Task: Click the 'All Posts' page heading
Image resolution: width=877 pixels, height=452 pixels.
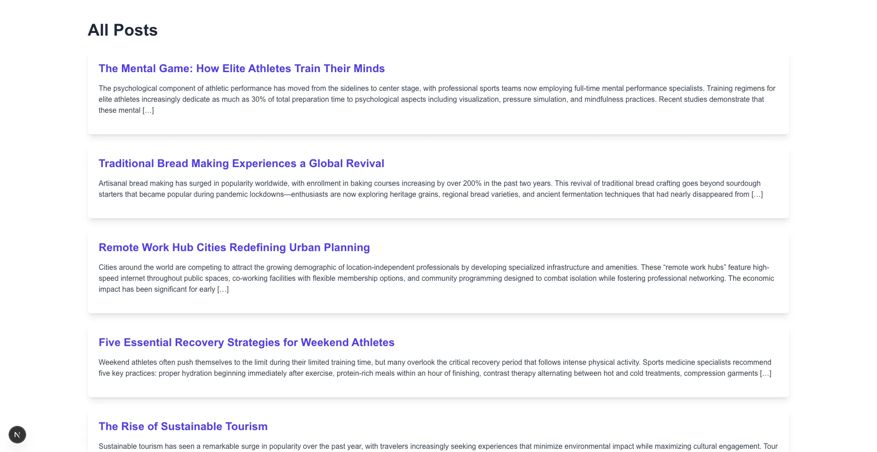Action: [x=122, y=30]
